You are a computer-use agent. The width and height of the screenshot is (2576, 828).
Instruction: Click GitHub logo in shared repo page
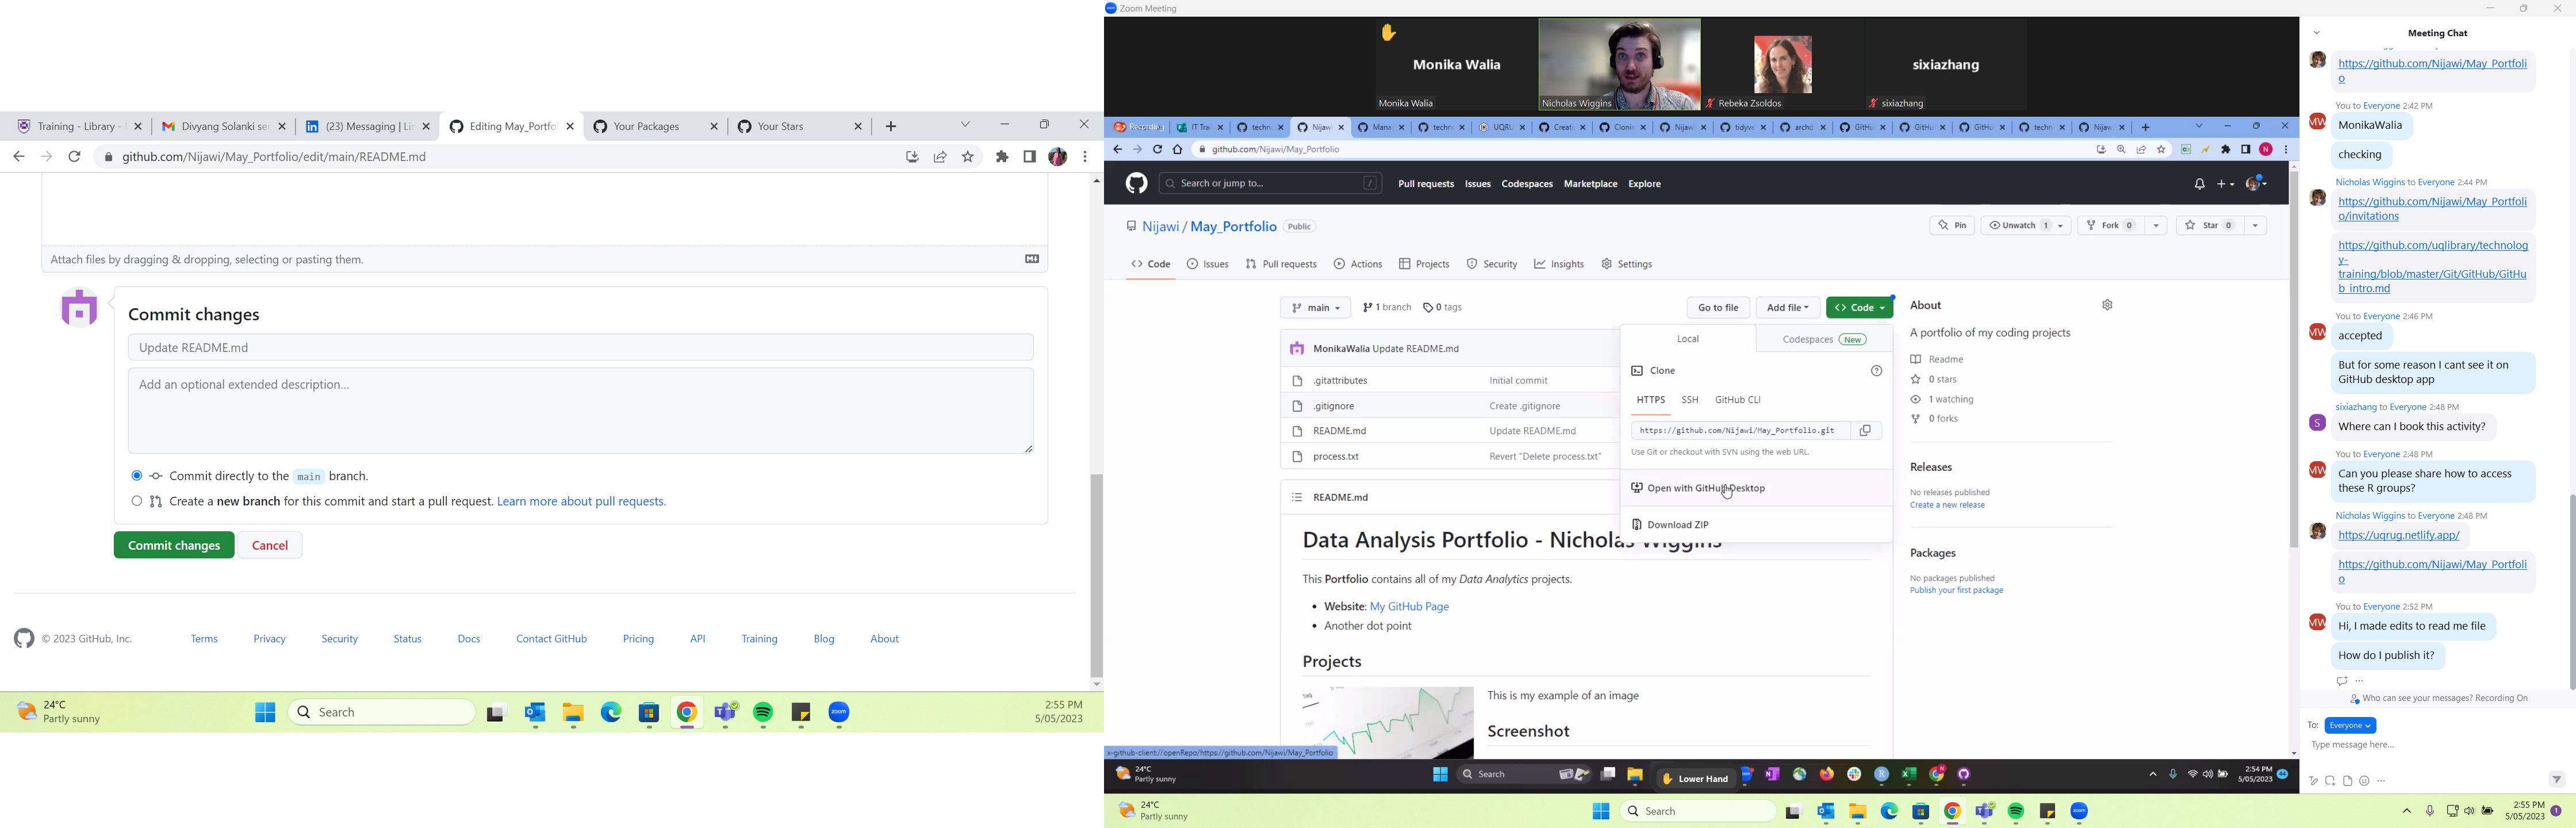(x=1136, y=183)
